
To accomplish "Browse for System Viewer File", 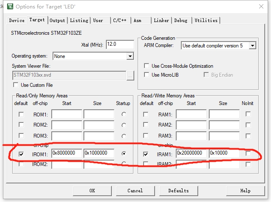I will pyautogui.click(x=130, y=75).
